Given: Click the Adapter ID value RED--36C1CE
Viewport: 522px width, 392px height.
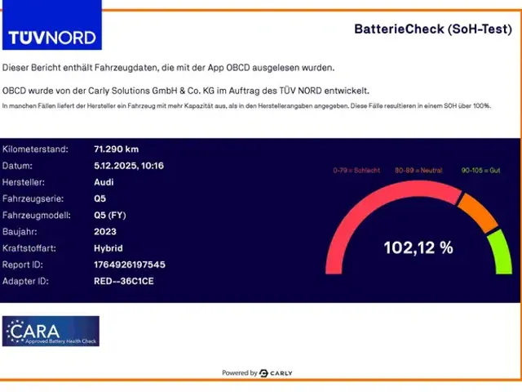Looking at the screenshot, I should pos(124,281).
